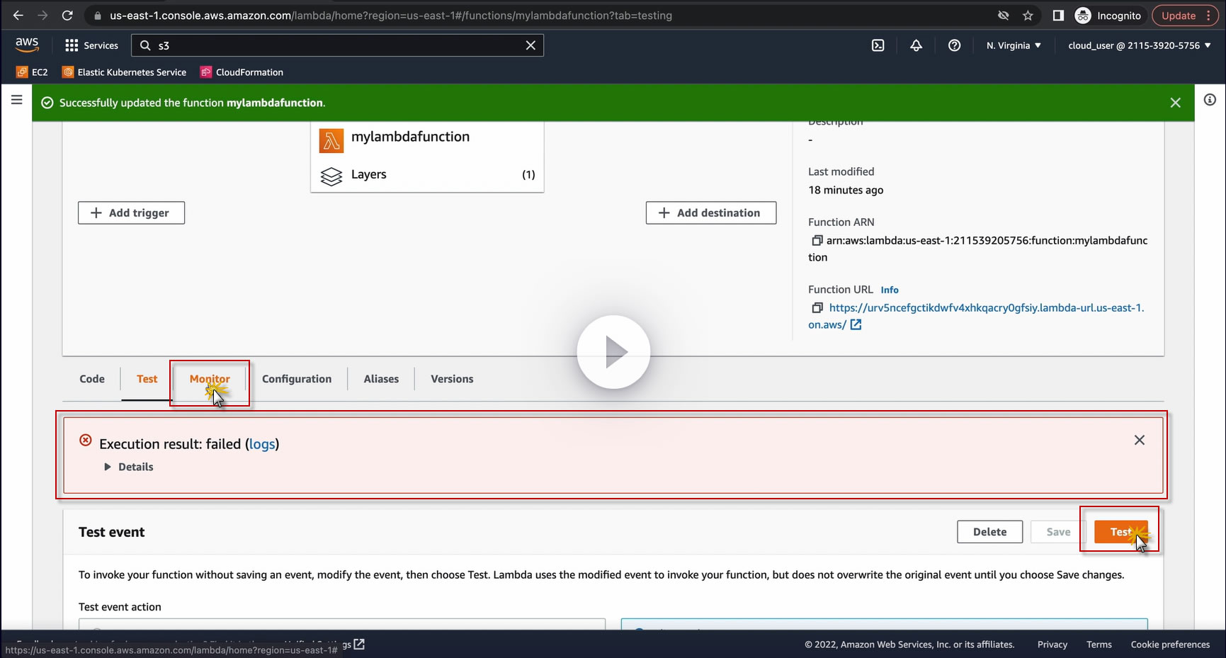
Task: Click the Layers (1) count
Action: coord(528,175)
